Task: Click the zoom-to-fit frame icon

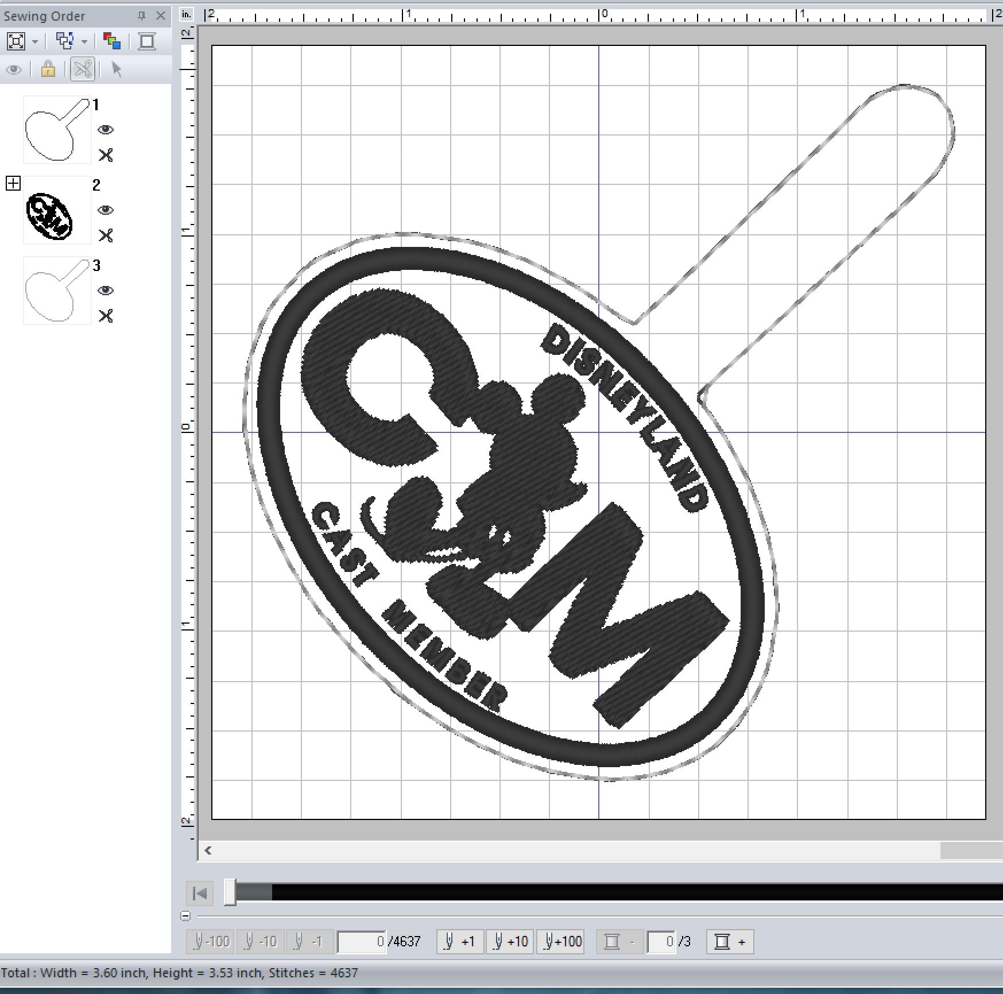Action: click(16, 41)
